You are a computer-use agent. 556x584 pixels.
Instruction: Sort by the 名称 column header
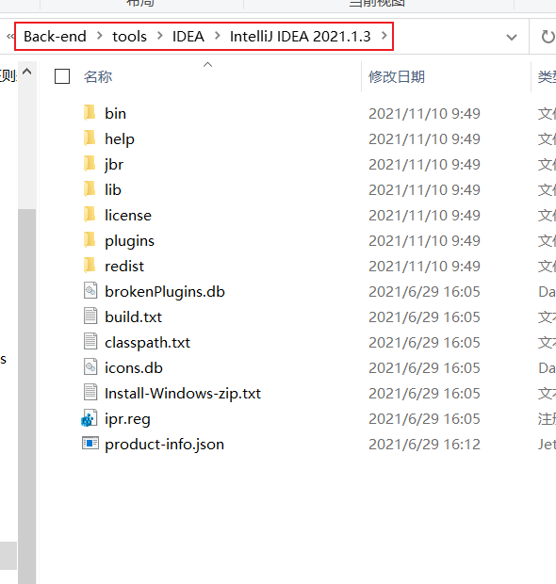(98, 76)
